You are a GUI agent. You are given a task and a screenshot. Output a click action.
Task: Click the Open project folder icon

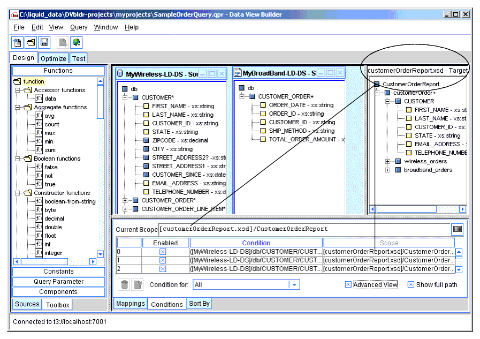point(31,42)
